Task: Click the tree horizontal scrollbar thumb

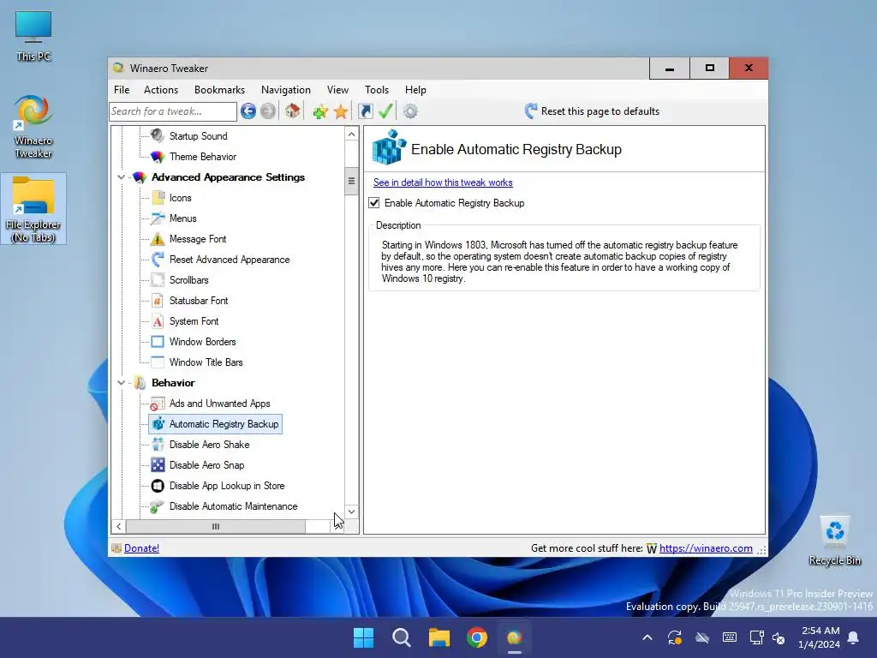Action: pyautogui.click(x=216, y=527)
